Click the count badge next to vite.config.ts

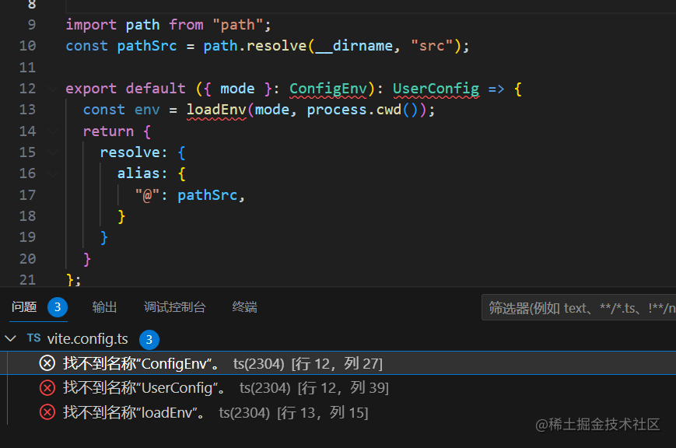tap(149, 339)
